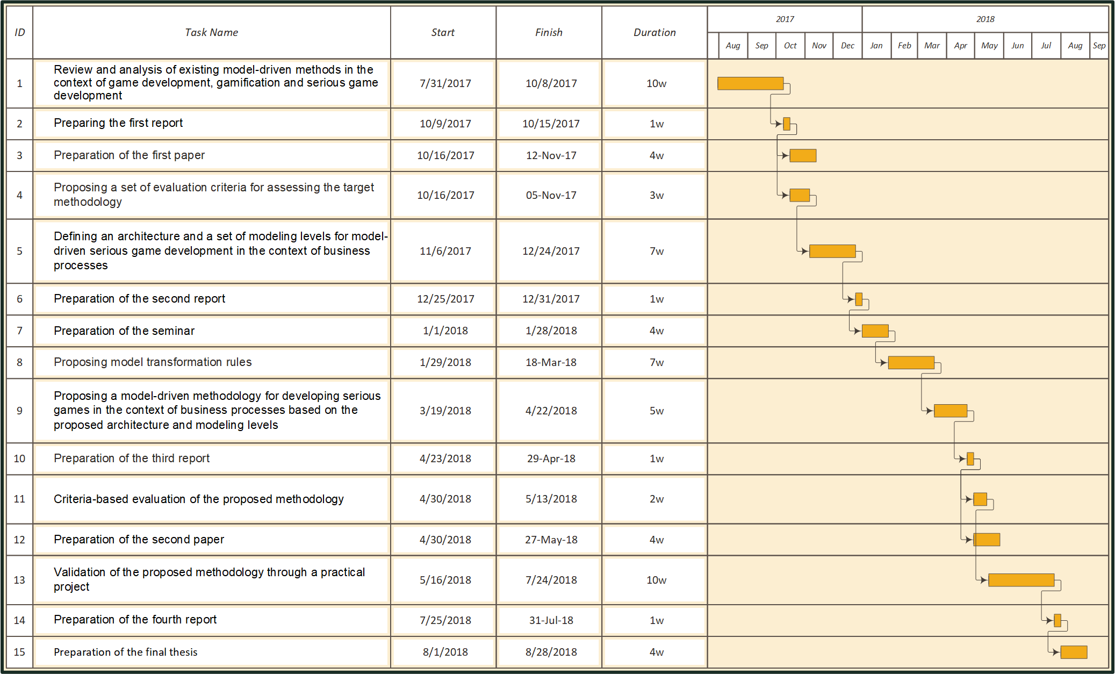This screenshot has height=674, width=1115.
Task: Select the 7w duration for task 8
Action: (x=656, y=363)
